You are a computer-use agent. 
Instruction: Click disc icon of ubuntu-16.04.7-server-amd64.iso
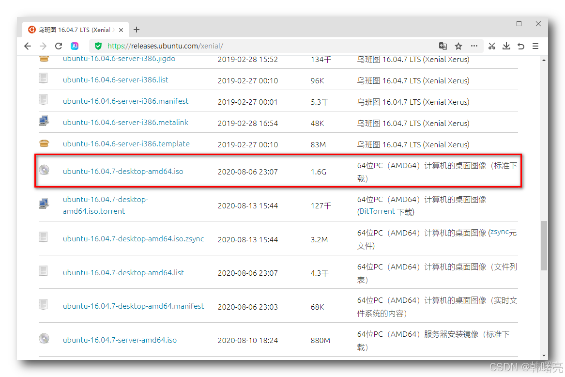click(x=44, y=338)
